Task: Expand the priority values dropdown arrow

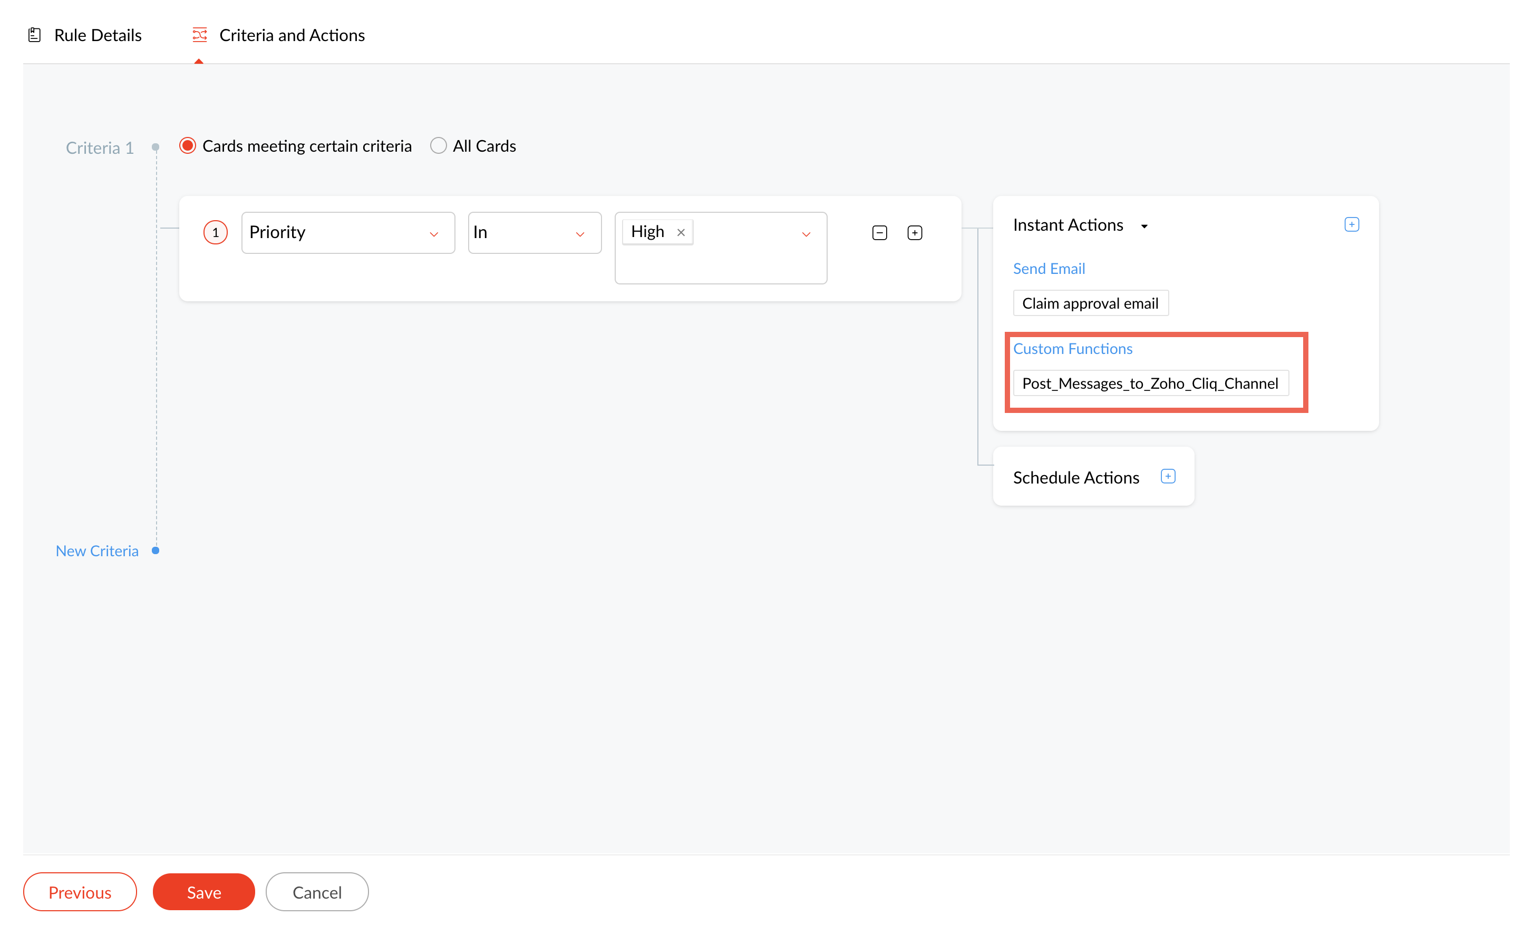Action: [x=806, y=234]
